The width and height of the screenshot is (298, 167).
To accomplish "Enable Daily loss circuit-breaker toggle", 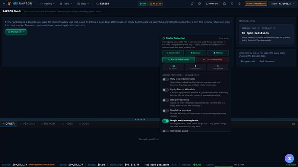I will [x=165, y=79].
